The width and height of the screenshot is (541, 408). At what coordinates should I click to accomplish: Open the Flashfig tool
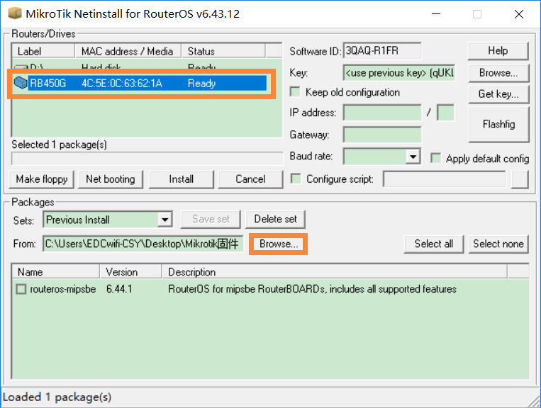tap(498, 124)
